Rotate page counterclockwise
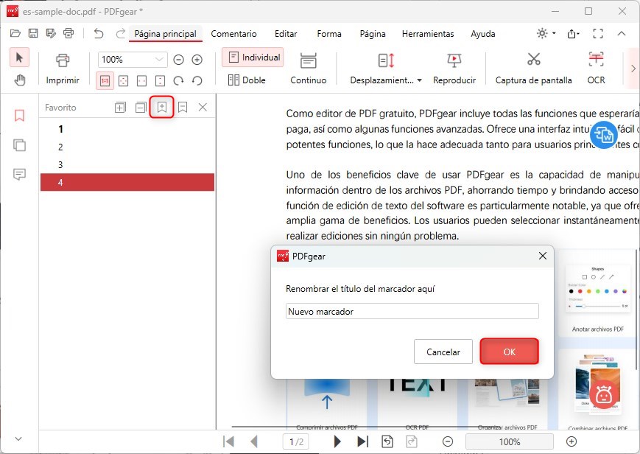 point(197,81)
